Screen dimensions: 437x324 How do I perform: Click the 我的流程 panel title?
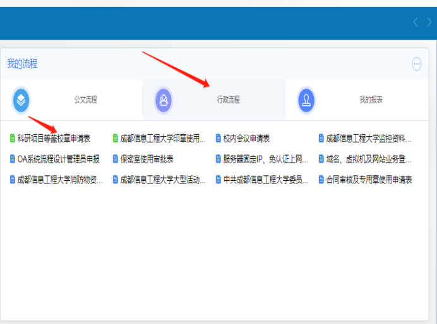tap(22, 64)
